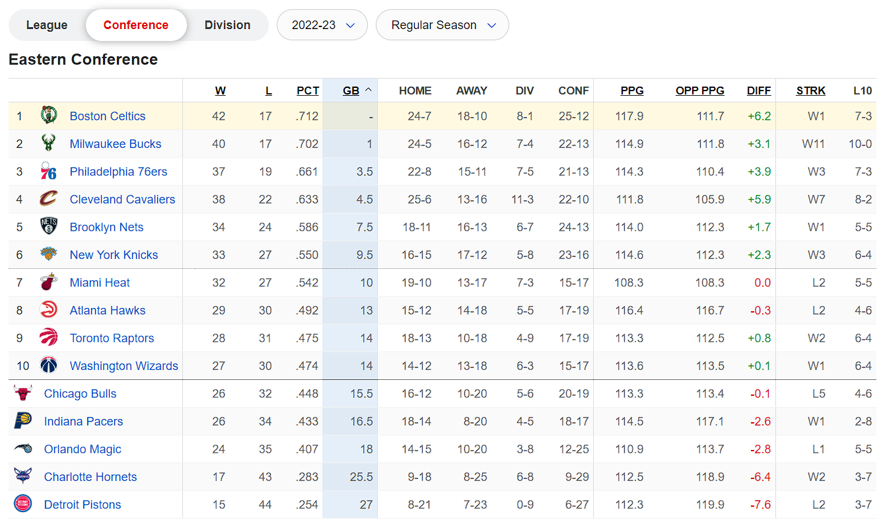This screenshot has width=885, height=520.
Task: Sort standings by DIFF column header
Action: pyautogui.click(x=759, y=91)
